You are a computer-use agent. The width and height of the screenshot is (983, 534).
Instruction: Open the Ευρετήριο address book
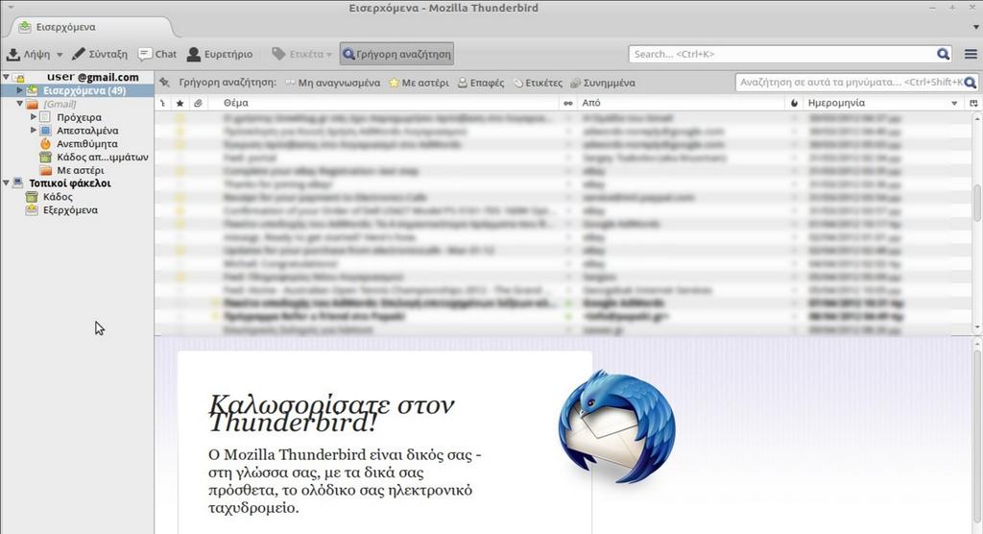pyautogui.click(x=220, y=54)
